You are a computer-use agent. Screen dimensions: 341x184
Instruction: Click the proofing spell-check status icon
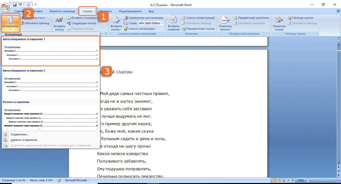pos(59,180)
